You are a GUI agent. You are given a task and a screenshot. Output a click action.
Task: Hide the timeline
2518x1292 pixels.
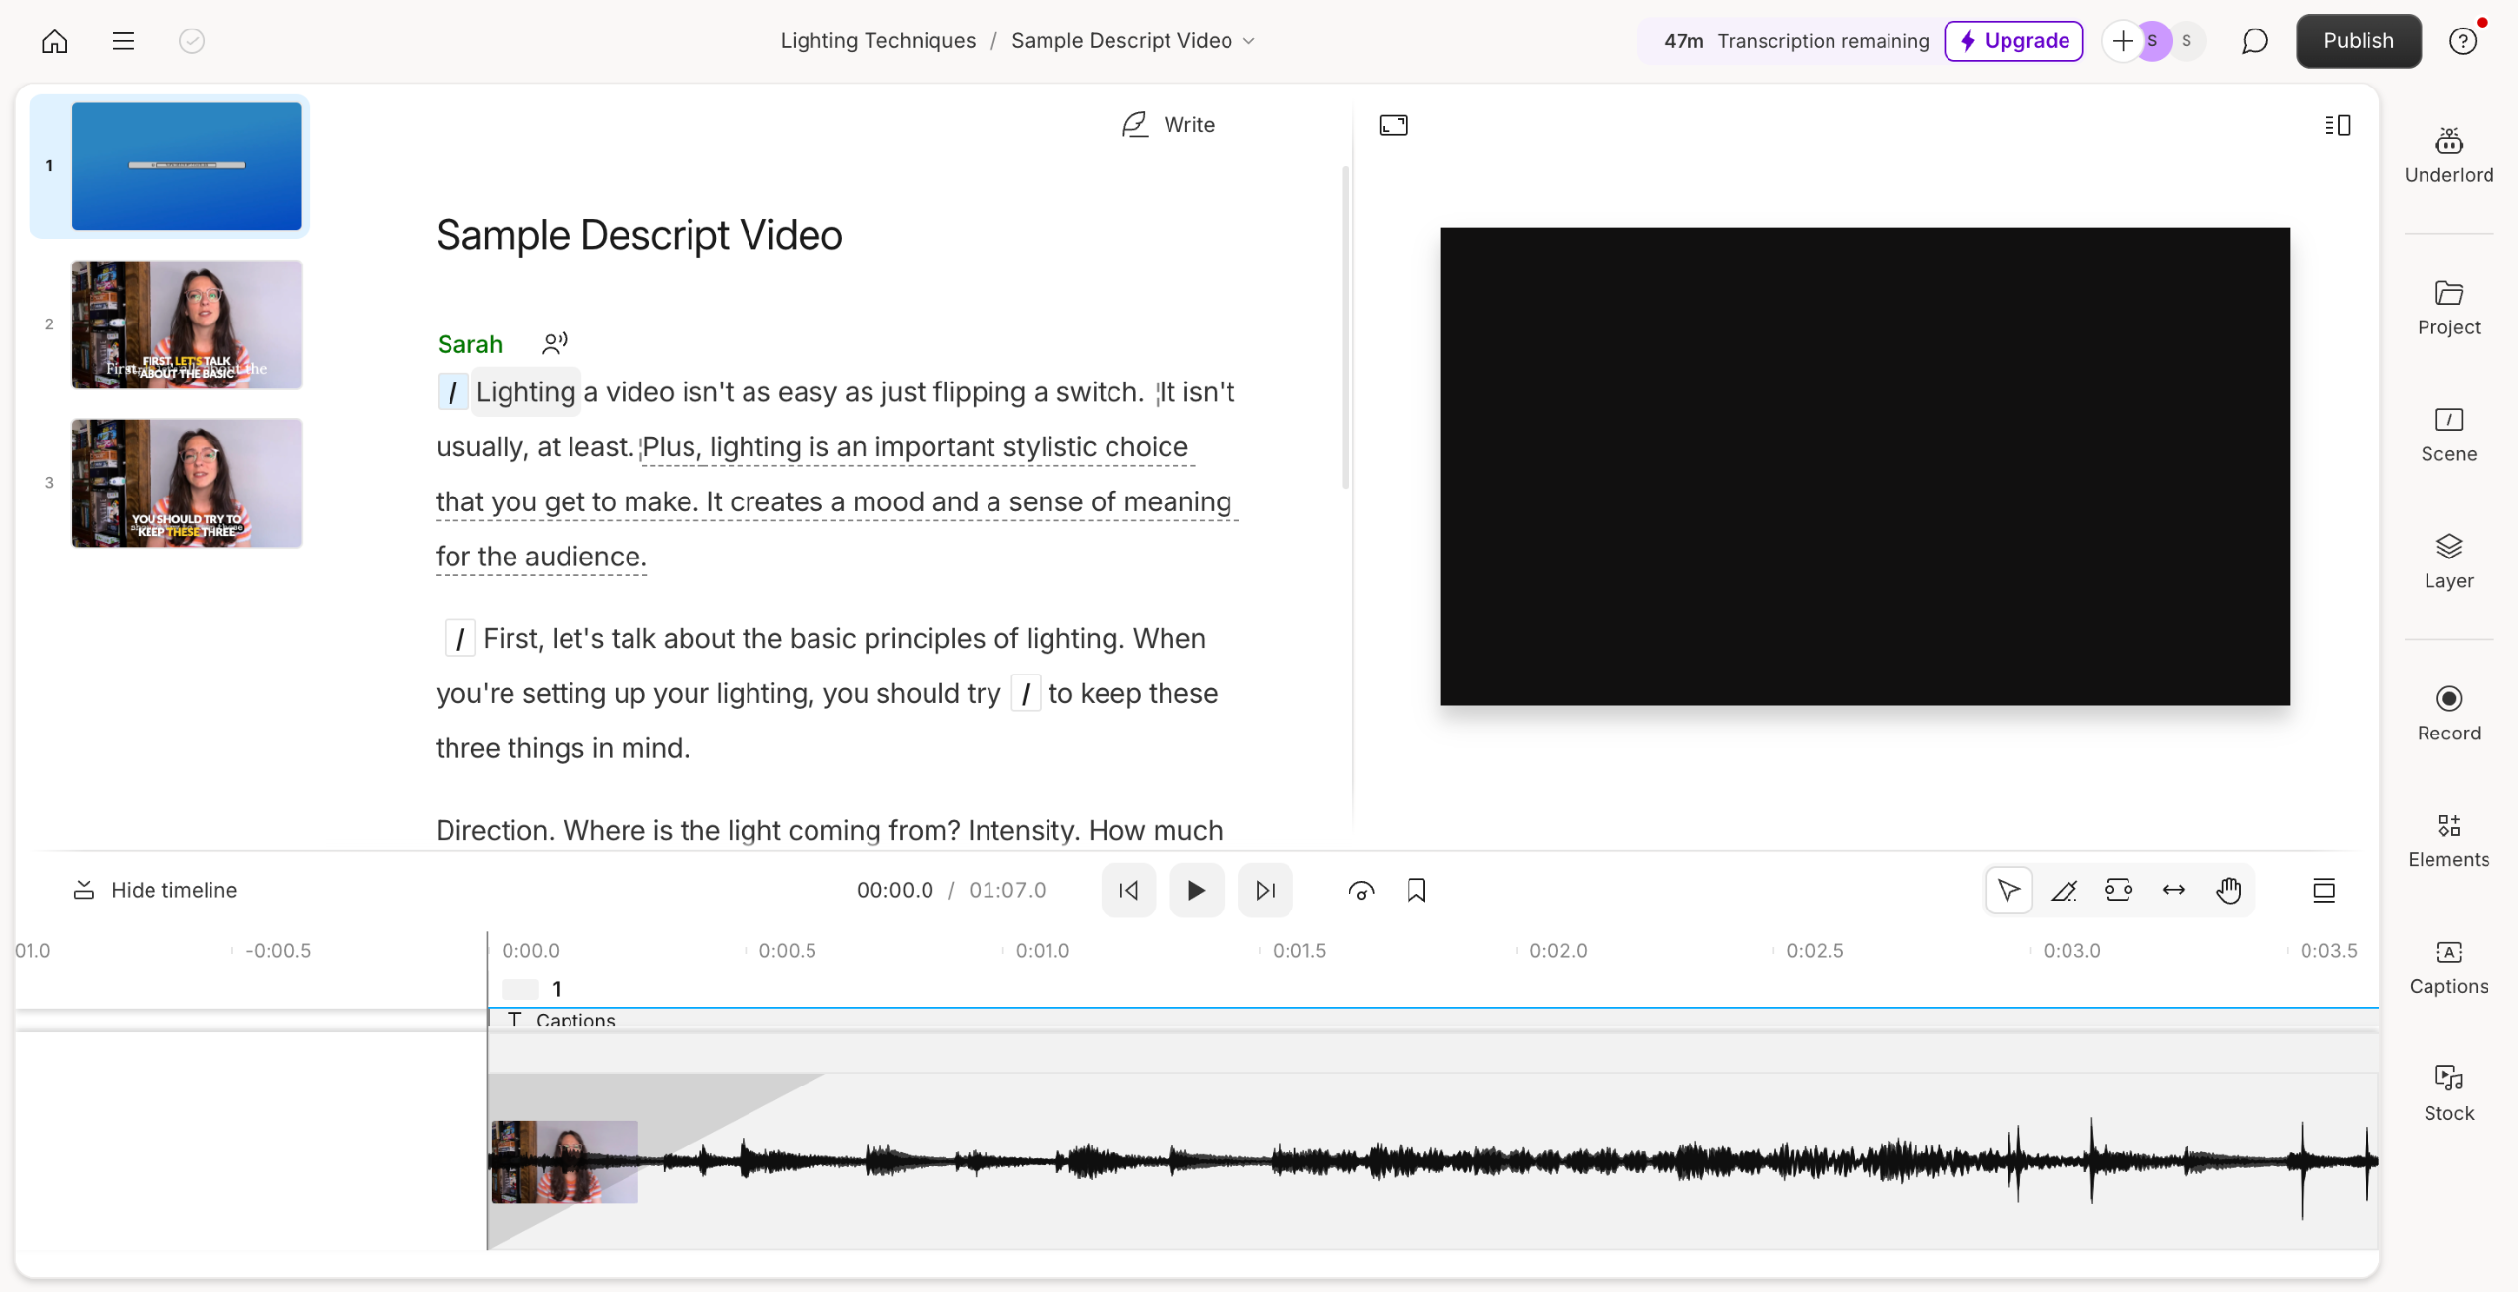[155, 890]
